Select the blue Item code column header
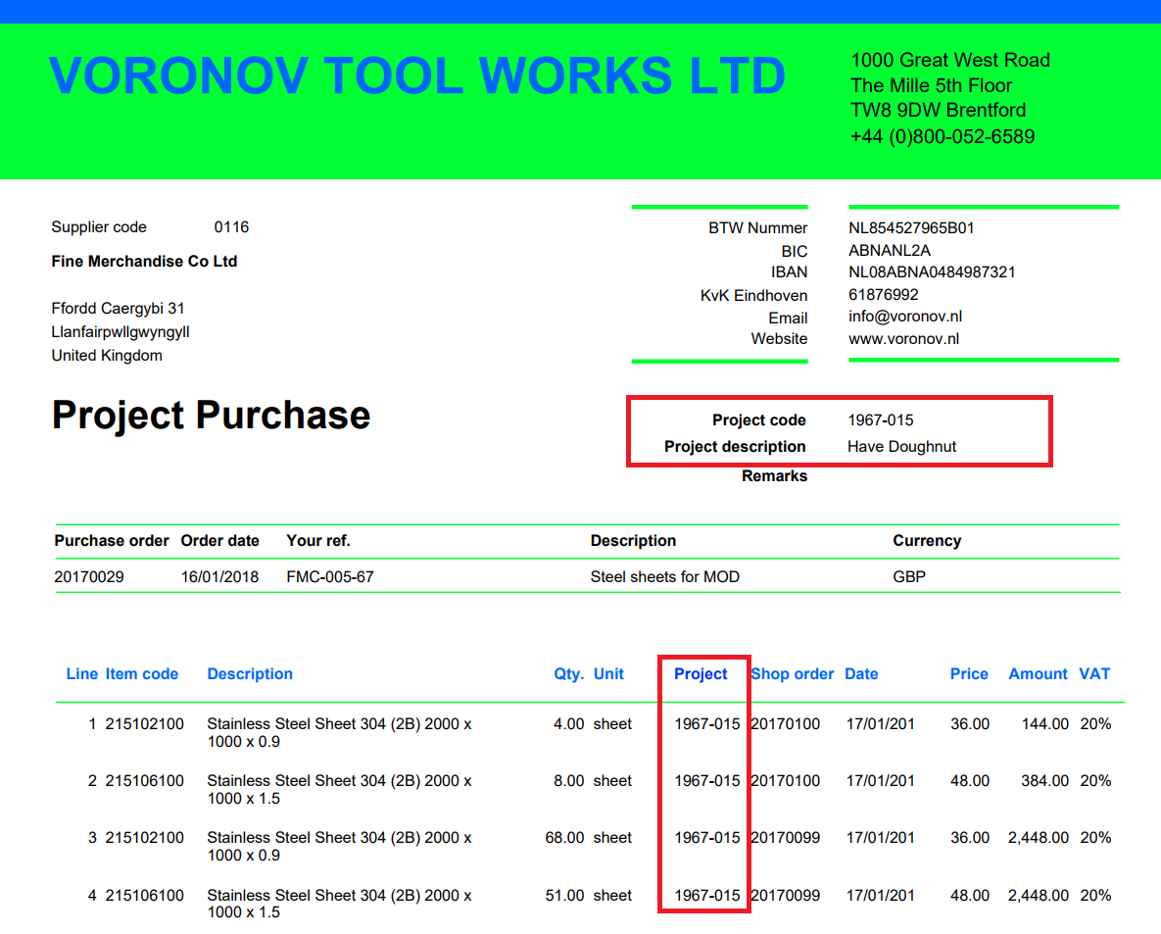The height and width of the screenshot is (934, 1161). [x=142, y=674]
